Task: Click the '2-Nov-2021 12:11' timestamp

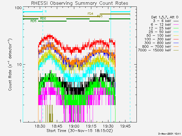Action: tap(169, 134)
